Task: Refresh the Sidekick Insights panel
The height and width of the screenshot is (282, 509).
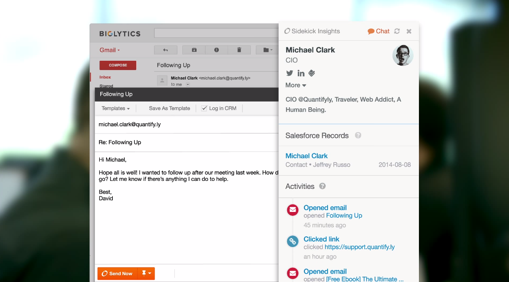Action: click(397, 31)
